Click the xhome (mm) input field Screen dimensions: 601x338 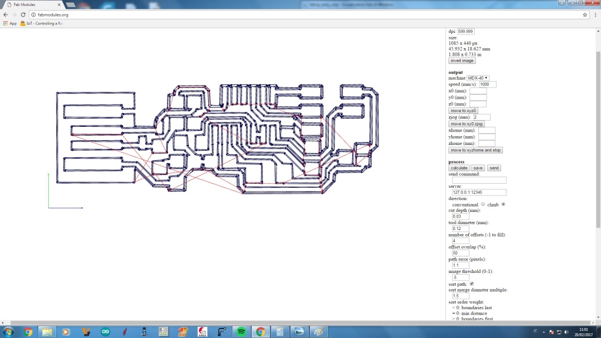(487, 130)
